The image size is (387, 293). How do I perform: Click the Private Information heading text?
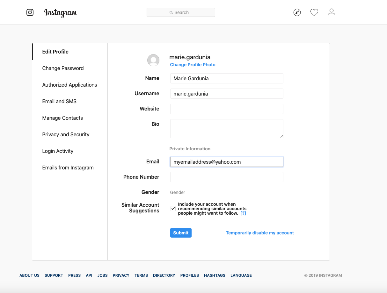tap(190, 149)
